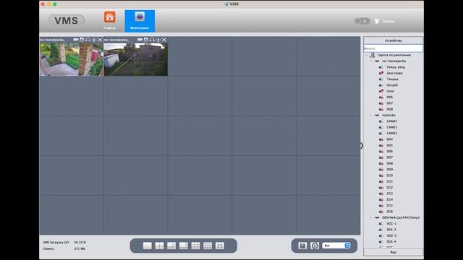This screenshot has width=463, height=260.
Task: Toggle audio on first camera tile
Action: tap(88, 40)
